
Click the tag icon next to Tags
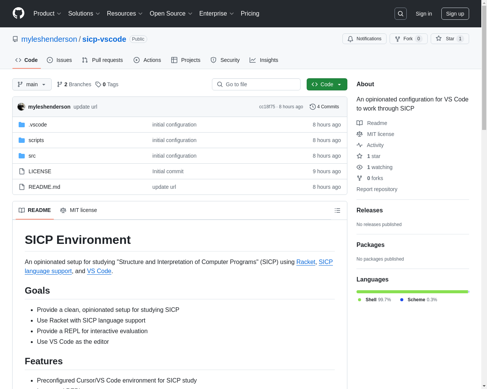[98, 84]
